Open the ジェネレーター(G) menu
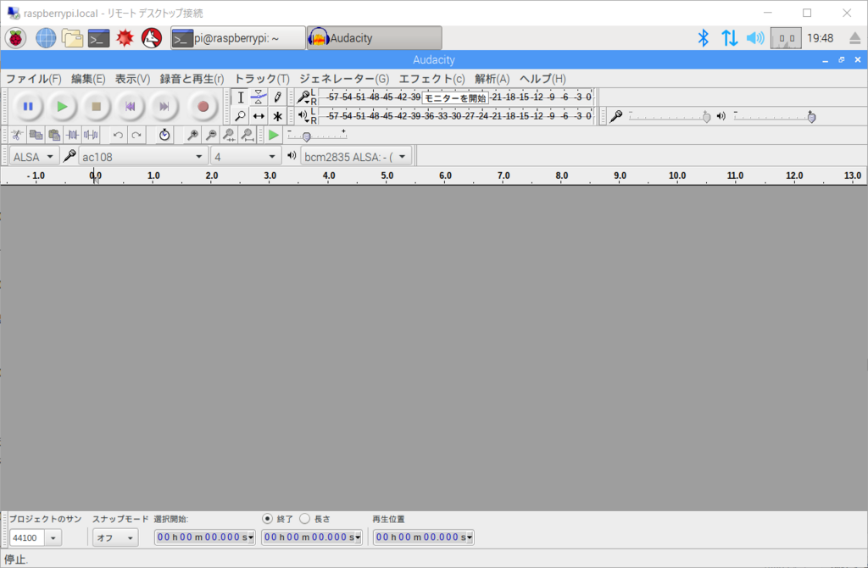 tap(344, 79)
